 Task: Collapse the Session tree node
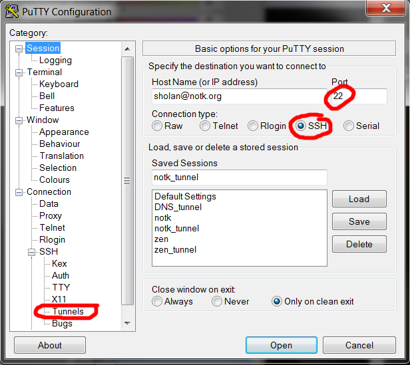(x=19, y=49)
